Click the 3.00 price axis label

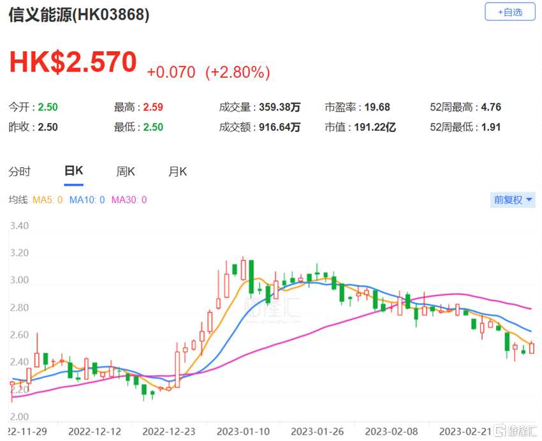click(19, 280)
